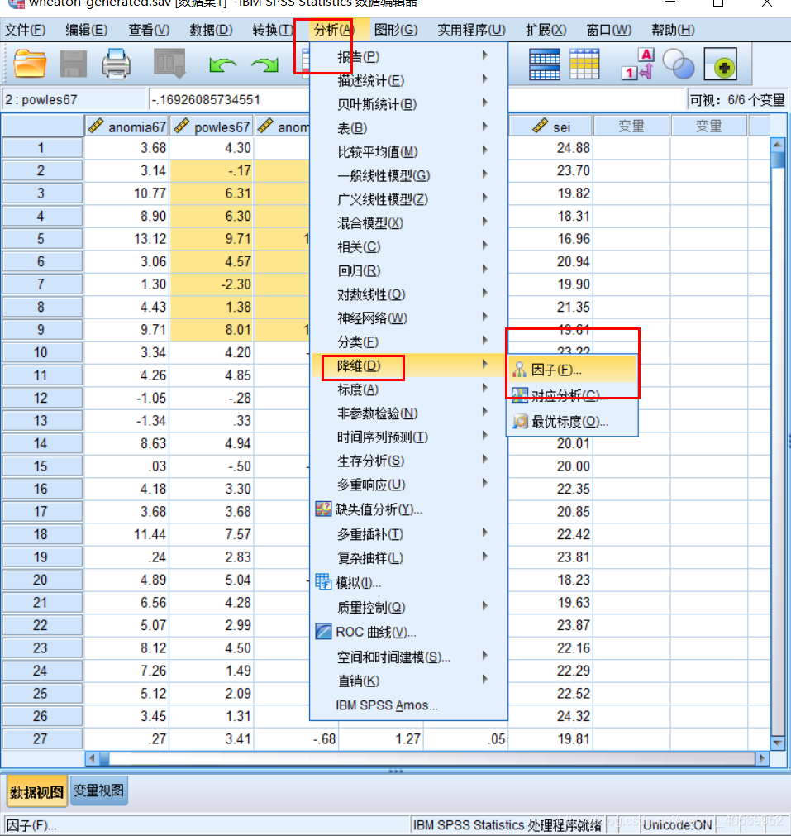Open the 窗口(W) menu
The height and width of the screenshot is (836, 791).
coord(608,30)
